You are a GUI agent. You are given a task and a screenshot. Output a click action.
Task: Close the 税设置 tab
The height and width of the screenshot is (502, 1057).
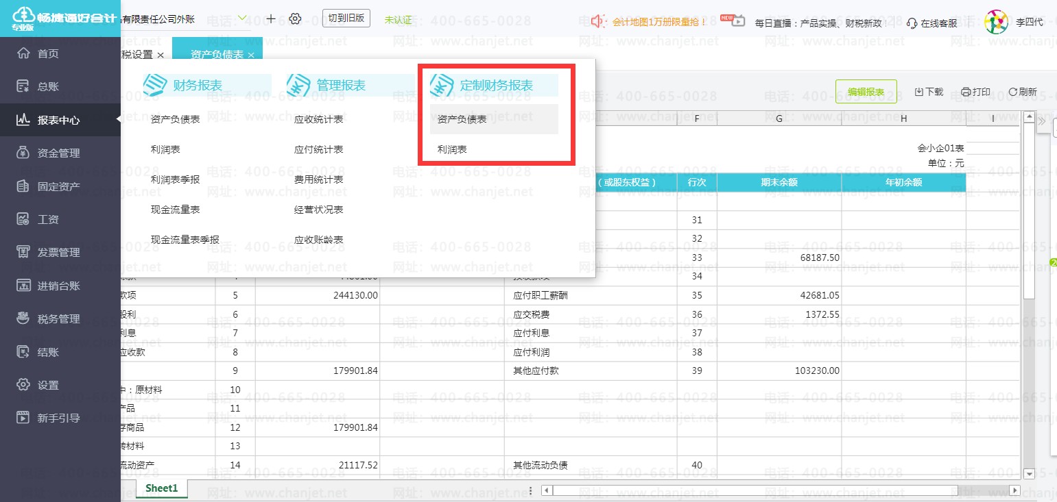point(161,55)
